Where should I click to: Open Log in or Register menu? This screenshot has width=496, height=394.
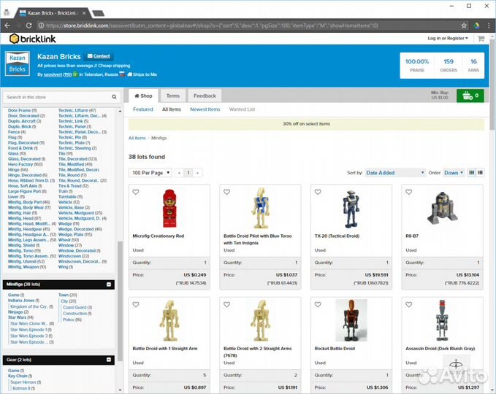446,38
